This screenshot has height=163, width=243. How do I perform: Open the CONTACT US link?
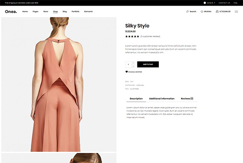coord(224,3)
